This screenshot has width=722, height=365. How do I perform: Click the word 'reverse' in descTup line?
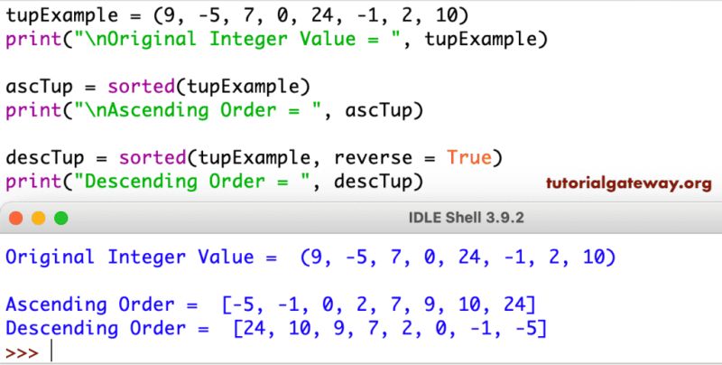(373, 158)
